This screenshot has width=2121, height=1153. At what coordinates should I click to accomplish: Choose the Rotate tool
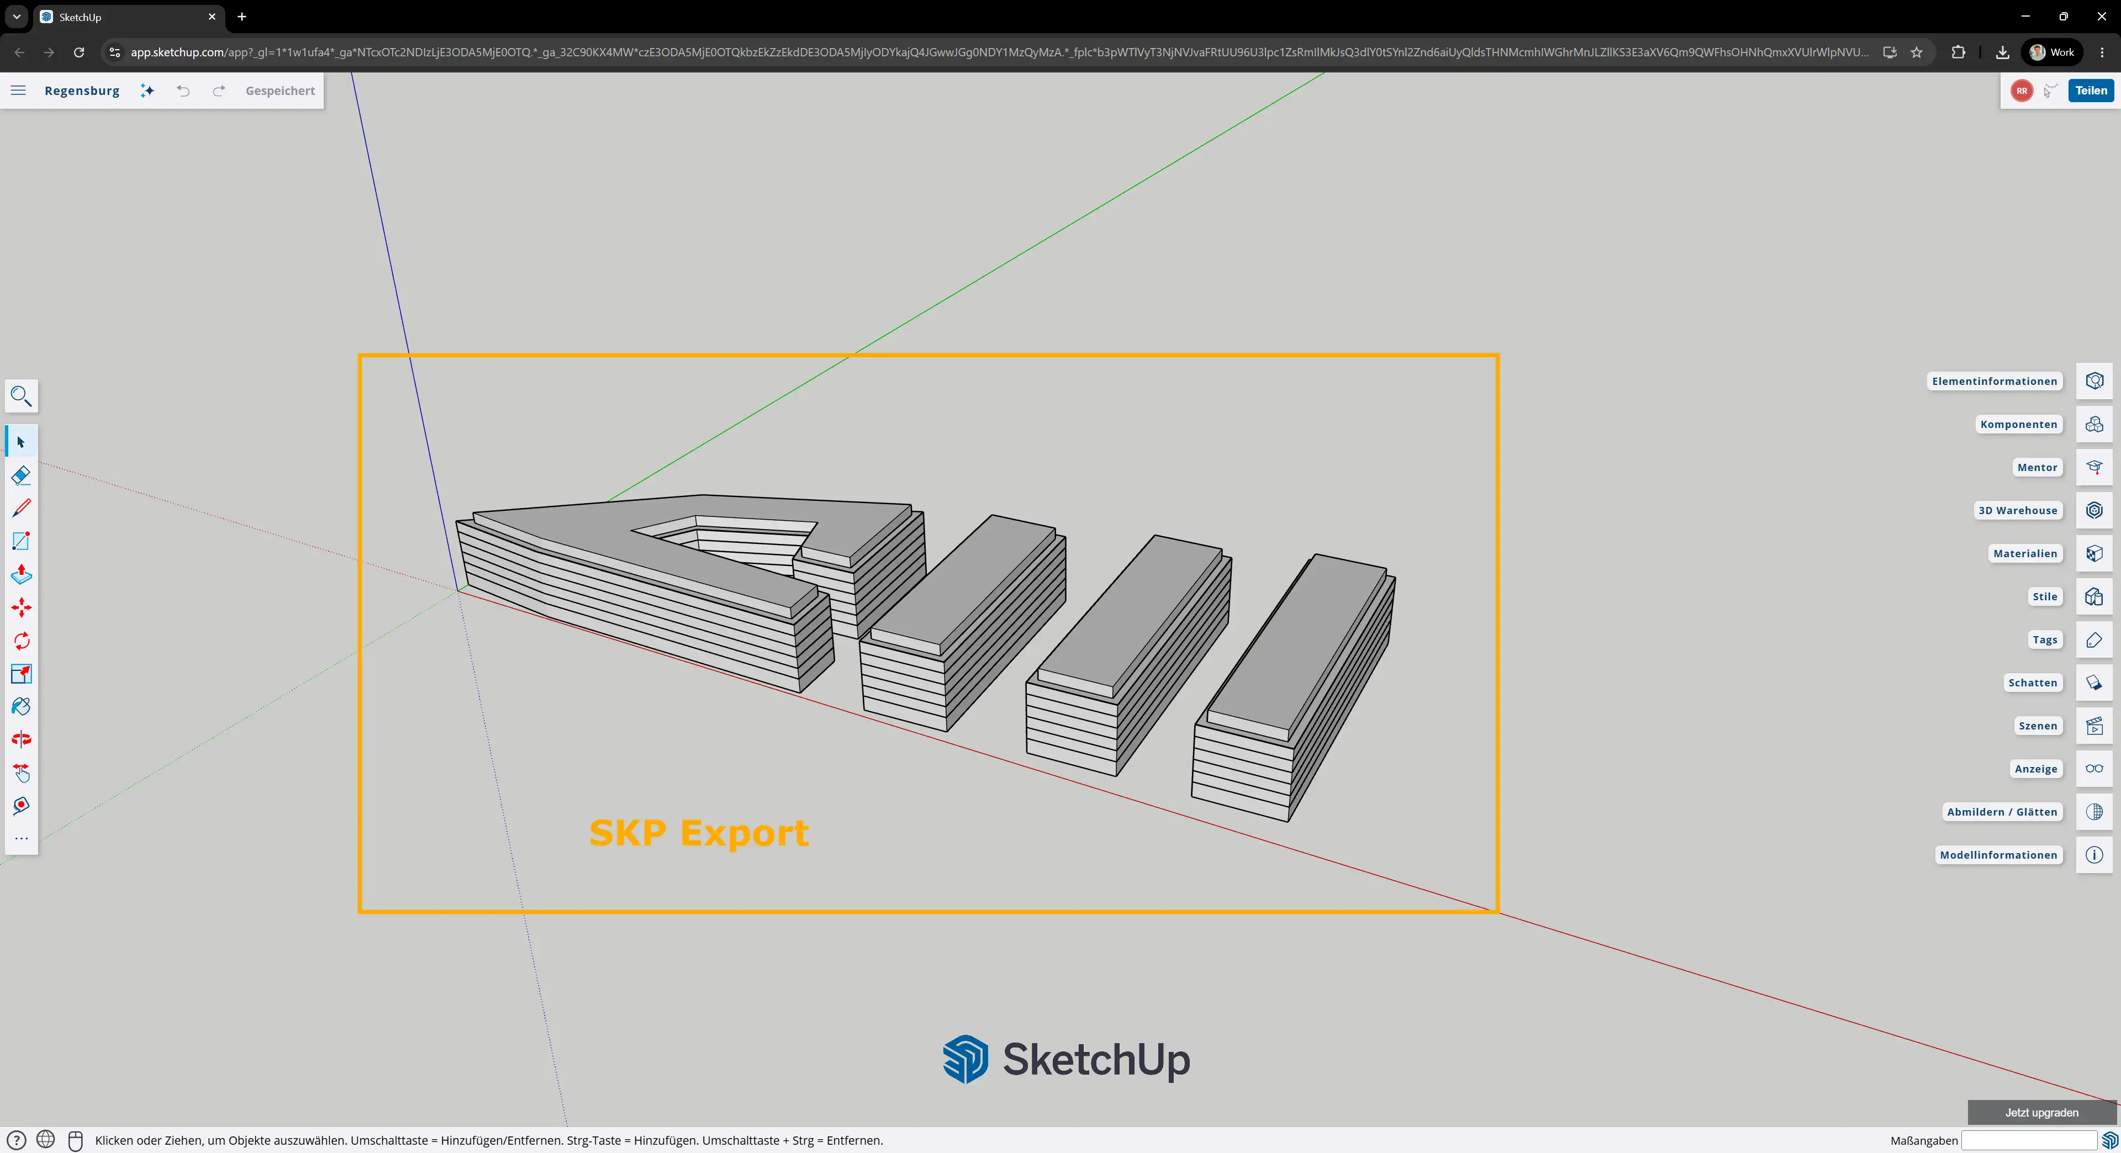(x=22, y=641)
